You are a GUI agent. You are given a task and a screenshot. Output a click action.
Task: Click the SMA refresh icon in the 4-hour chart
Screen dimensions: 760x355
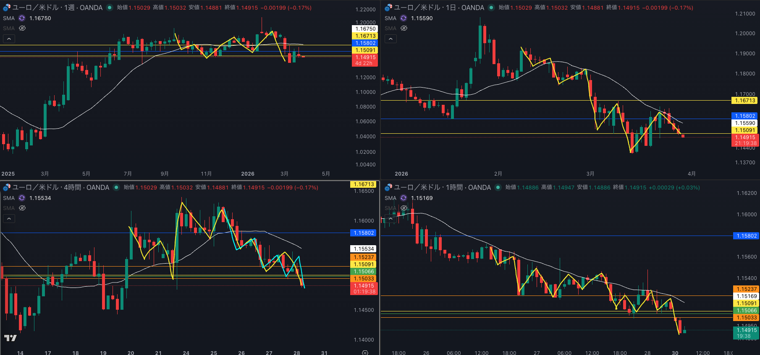coord(22,198)
